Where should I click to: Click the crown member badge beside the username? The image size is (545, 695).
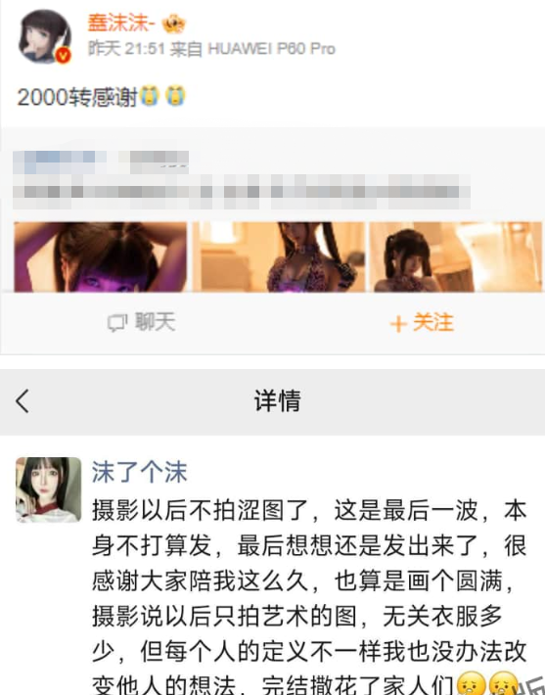pos(174,23)
